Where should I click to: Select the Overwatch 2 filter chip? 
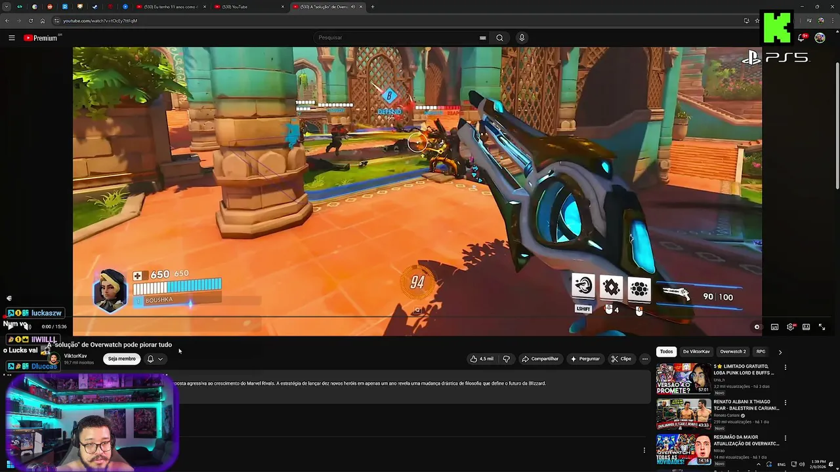coord(732,351)
